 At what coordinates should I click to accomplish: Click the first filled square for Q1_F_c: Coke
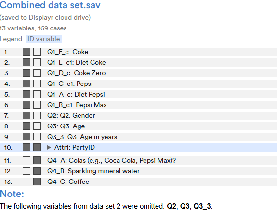26,52
